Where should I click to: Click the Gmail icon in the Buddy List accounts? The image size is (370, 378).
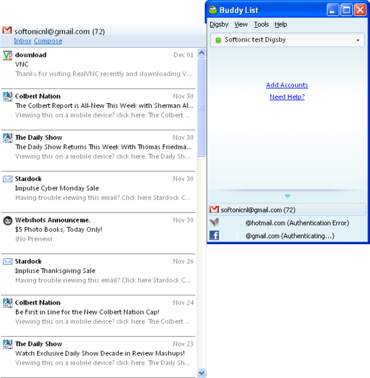pyautogui.click(x=214, y=209)
